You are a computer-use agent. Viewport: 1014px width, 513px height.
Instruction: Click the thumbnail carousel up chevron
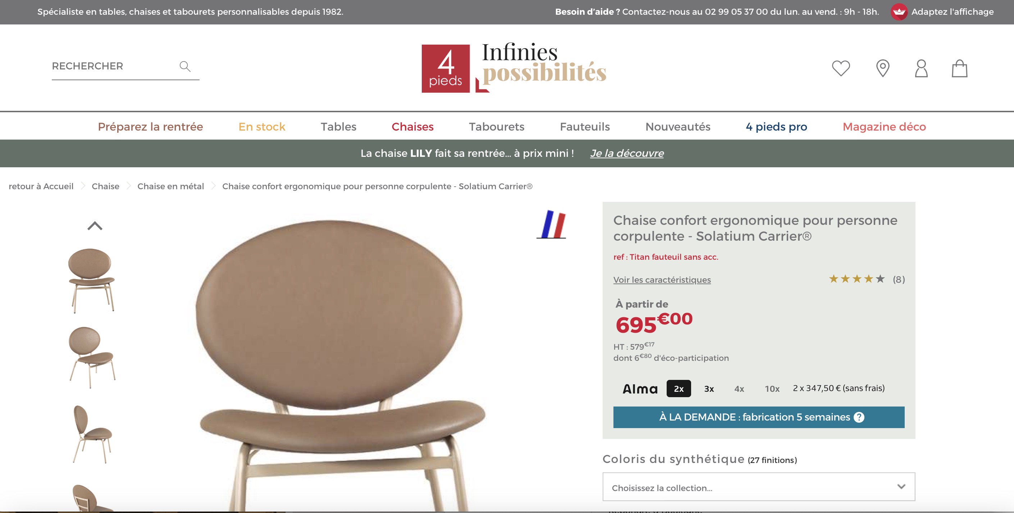[x=95, y=226]
